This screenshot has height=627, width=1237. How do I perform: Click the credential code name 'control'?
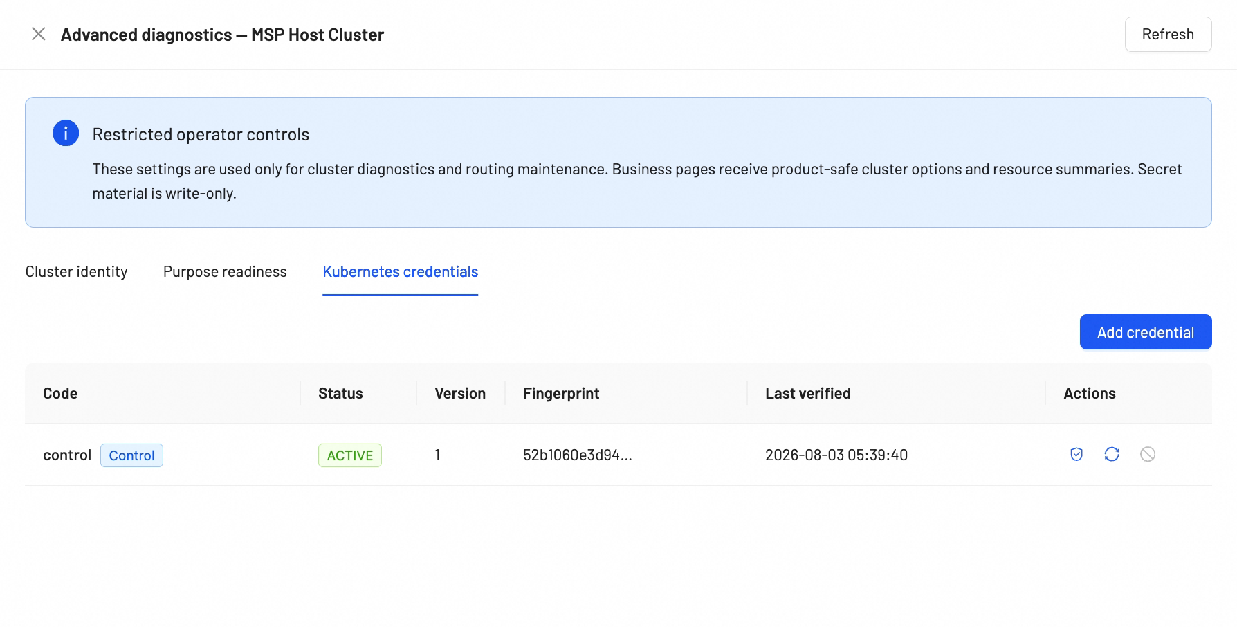pyautogui.click(x=67, y=455)
